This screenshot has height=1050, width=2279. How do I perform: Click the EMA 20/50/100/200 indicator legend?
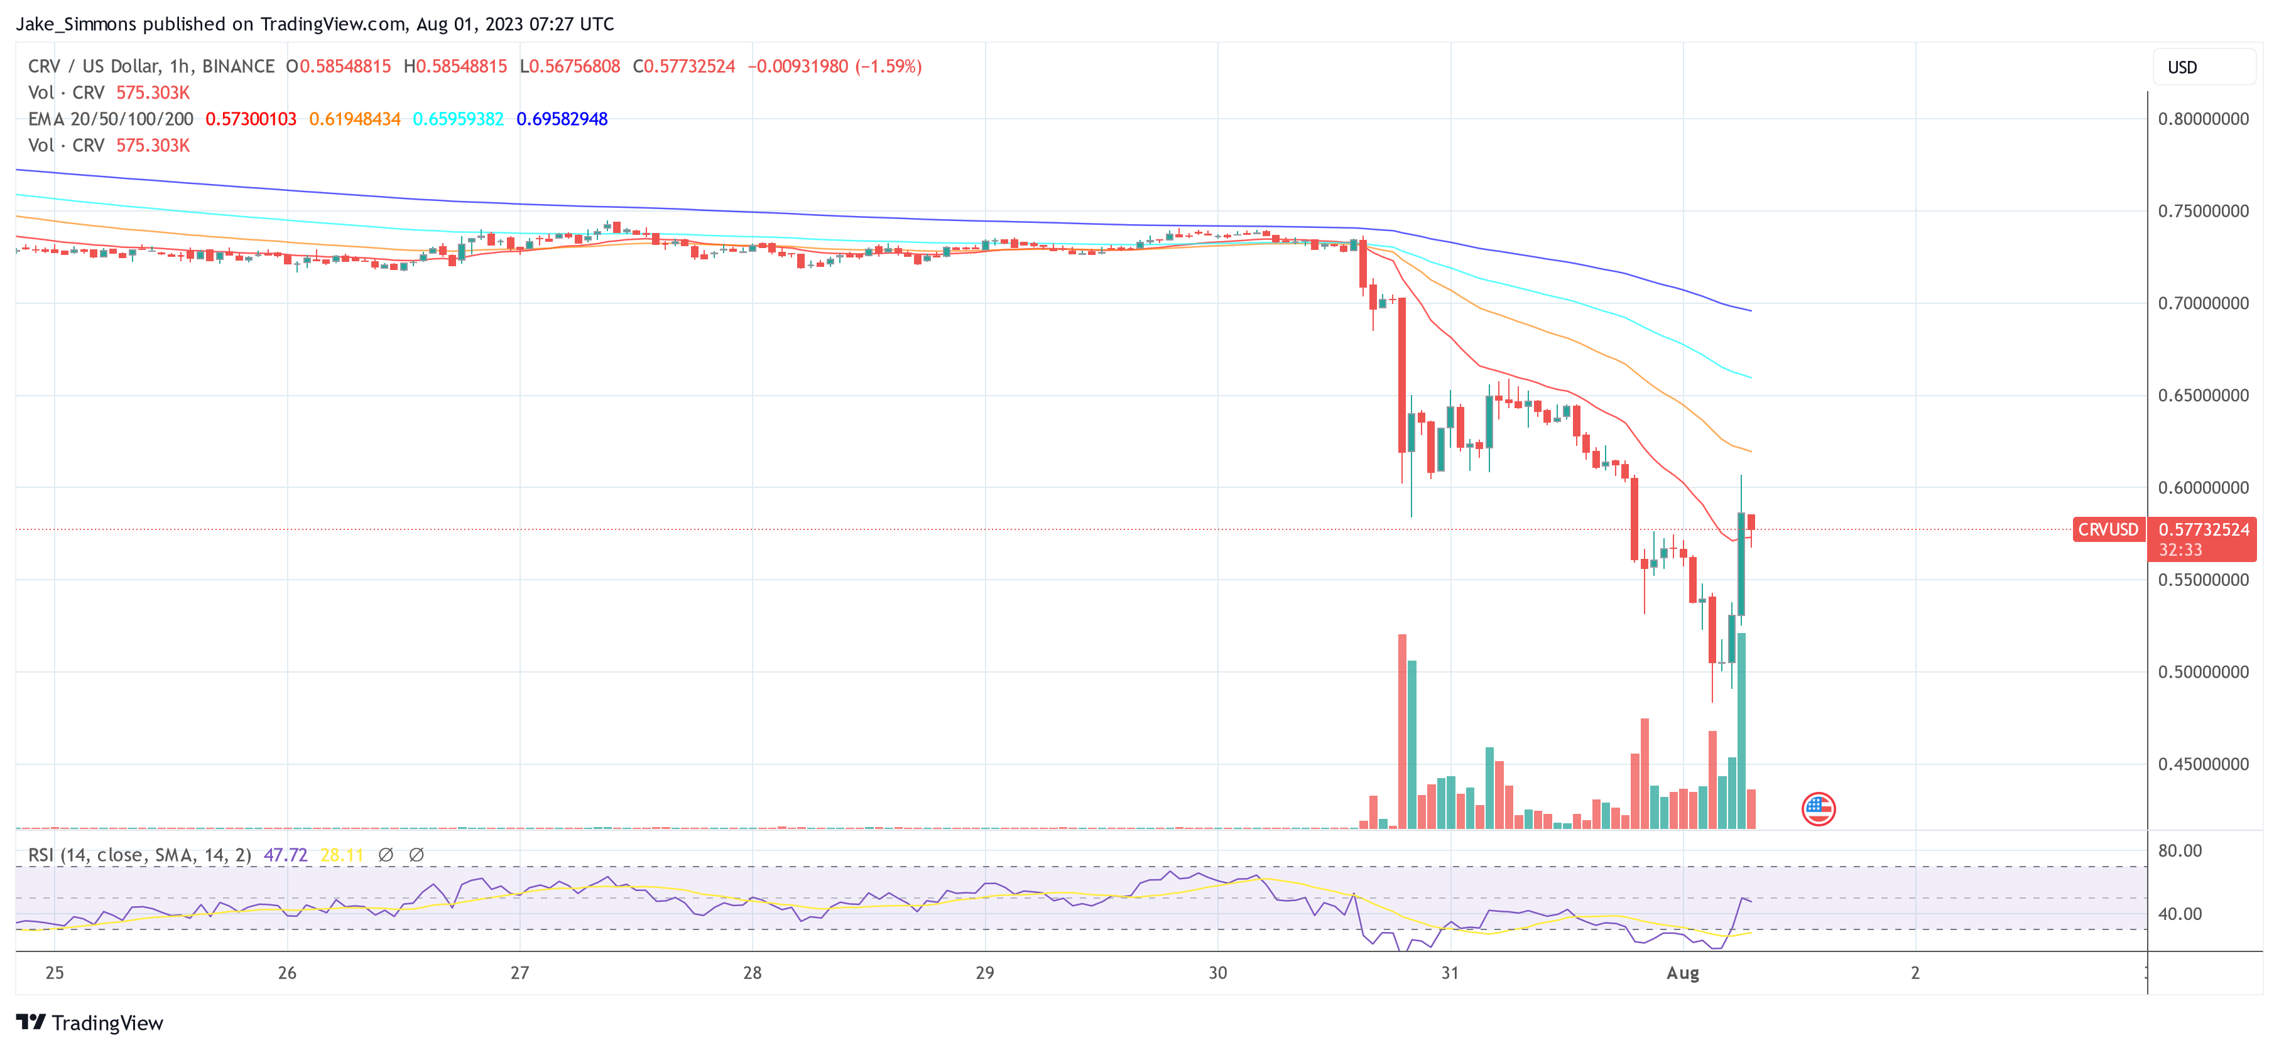point(111,119)
